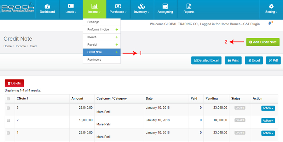Image resolution: width=283 pixels, height=142 pixels.
Task: Click plus icon next to Proforma Invoice
Action: pos(117,30)
